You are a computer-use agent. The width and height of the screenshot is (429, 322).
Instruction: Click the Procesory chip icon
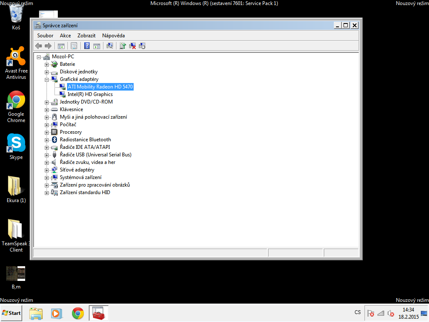[54, 132]
